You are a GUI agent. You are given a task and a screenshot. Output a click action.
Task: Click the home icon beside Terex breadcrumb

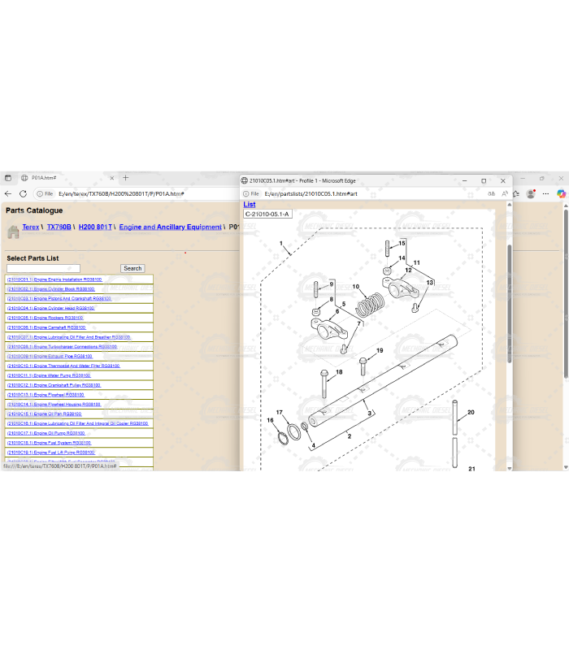pyautogui.click(x=13, y=232)
